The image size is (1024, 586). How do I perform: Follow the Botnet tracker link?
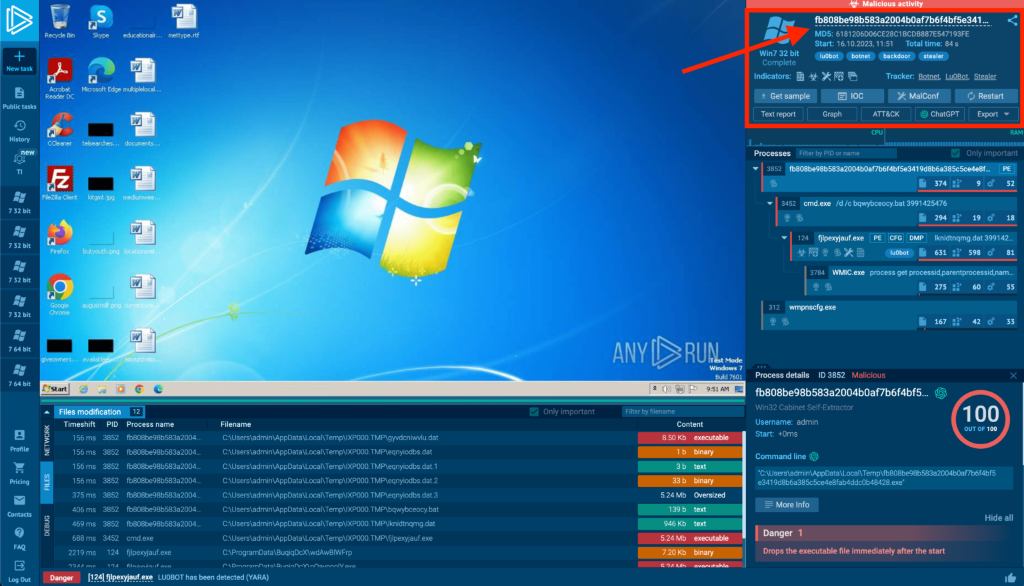point(929,76)
